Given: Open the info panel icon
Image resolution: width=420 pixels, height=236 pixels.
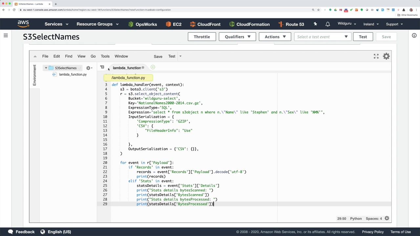Looking at the screenshot, I should tap(414, 35).
